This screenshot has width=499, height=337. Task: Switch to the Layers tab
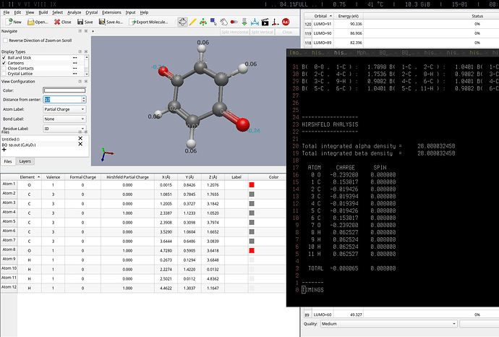click(25, 161)
